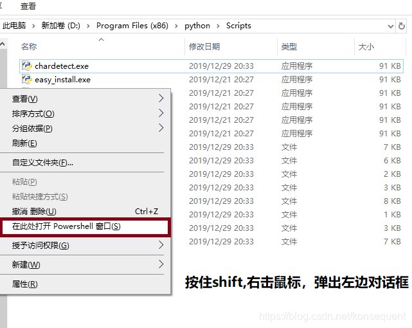Choose 刷新(E) from the context menu

click(85, 143)
